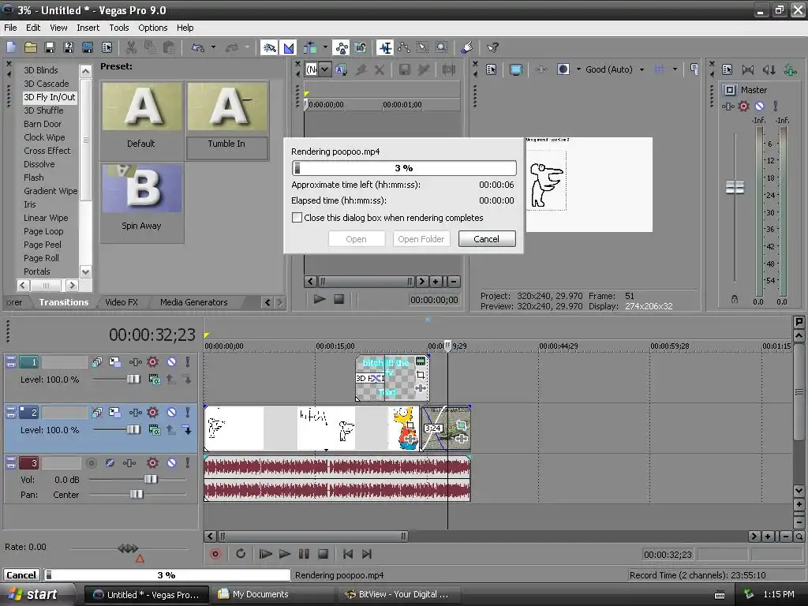The image size is (808, 606).
Task: Expand the Undo history dropdown arrow
Action: point(213,47)
